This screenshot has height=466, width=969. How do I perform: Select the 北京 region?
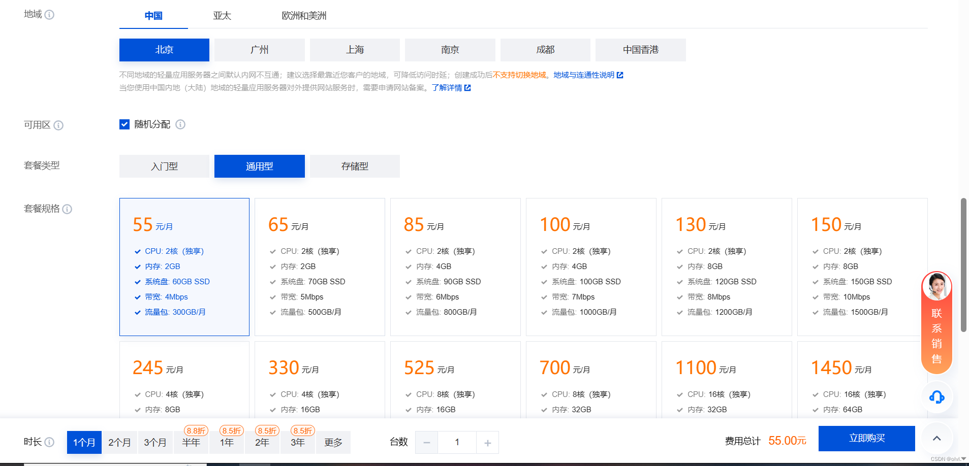pyautogui.click(x=164, y=50)
